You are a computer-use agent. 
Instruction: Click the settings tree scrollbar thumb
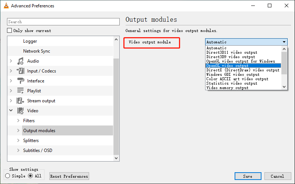pyautogui.click(x=116, y=107)
